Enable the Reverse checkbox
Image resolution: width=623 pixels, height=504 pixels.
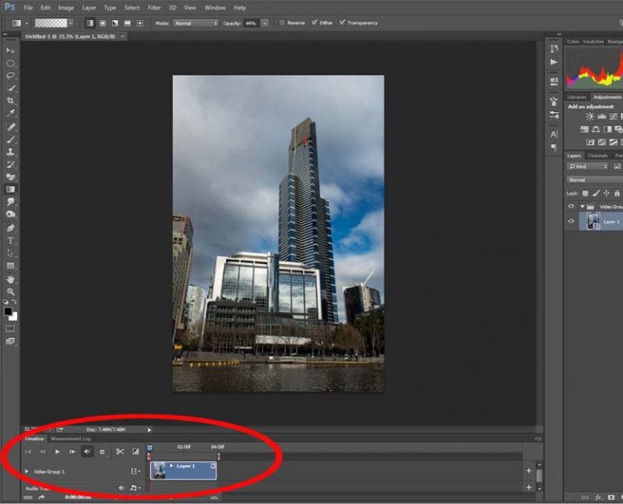(282, 23)
